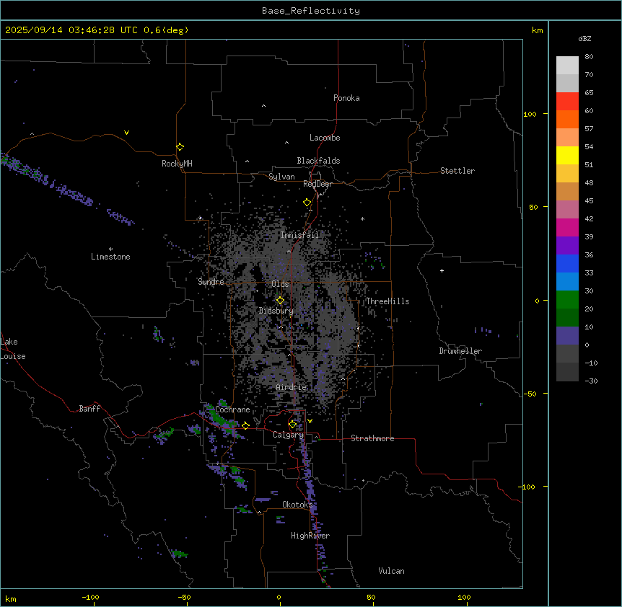Pick the bright green swatch between 30 and 20
This screenshot has height=607, width=622.
tap(567, 300)
